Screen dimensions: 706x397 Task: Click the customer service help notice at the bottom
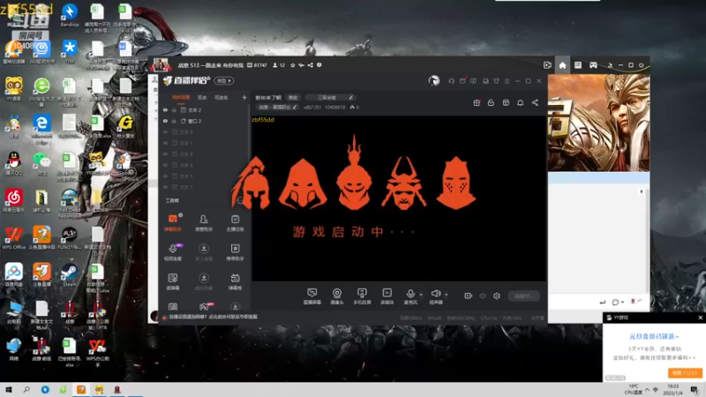tap(213, 317)
